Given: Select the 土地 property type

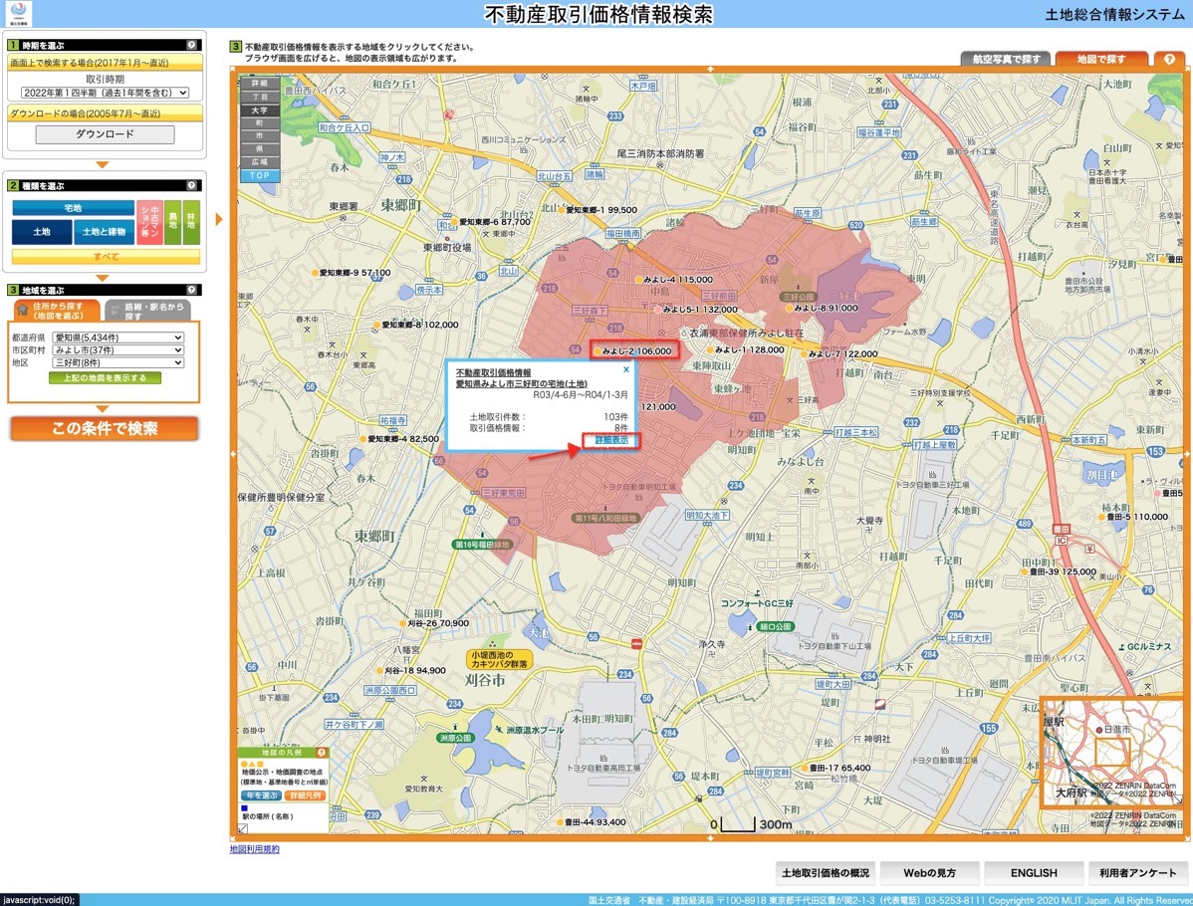Looking at the screenshot, I should point(42,232).
